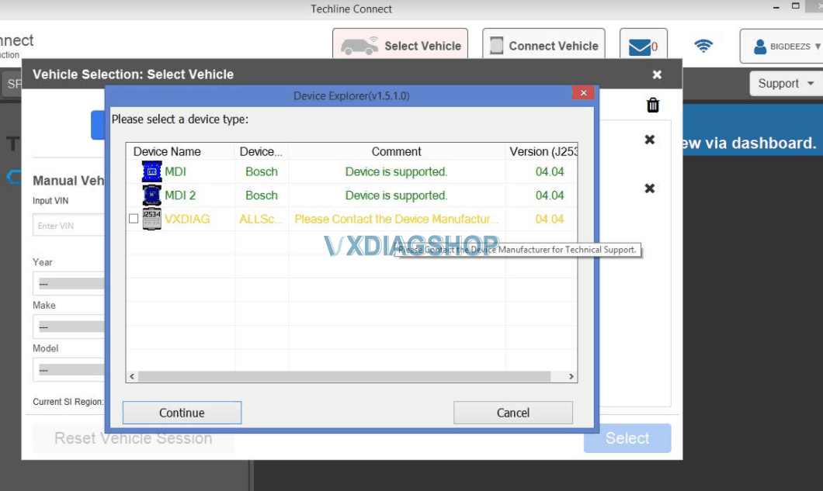Click the Enter VIN input field
The width and height of the screenshot is (823, 491).
pyautogui.click(x=69, y=225)
